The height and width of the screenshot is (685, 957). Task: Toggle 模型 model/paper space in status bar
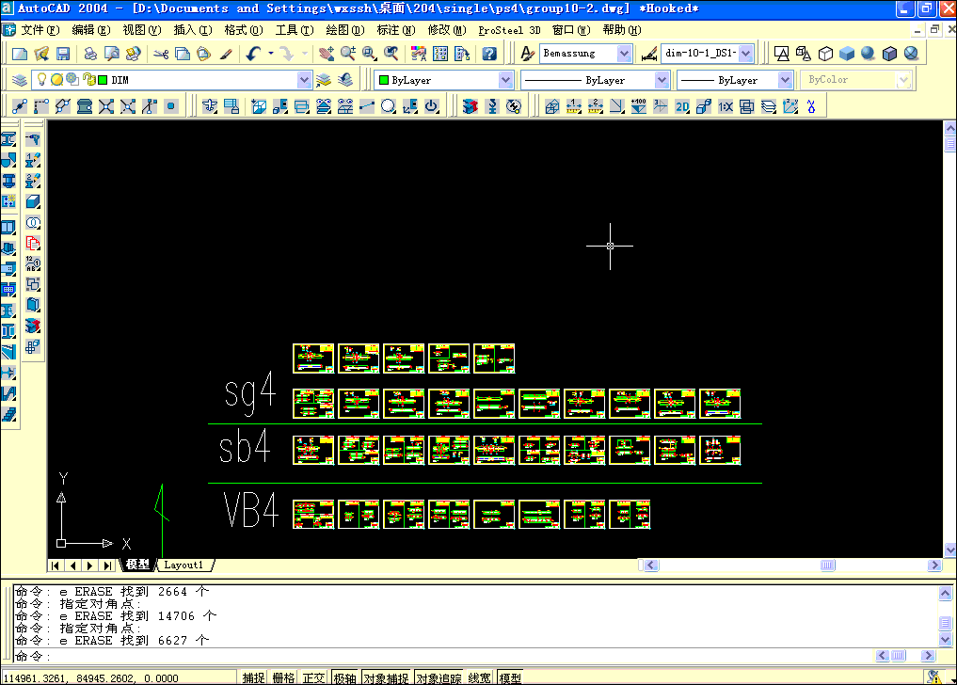tap(510, 678)
